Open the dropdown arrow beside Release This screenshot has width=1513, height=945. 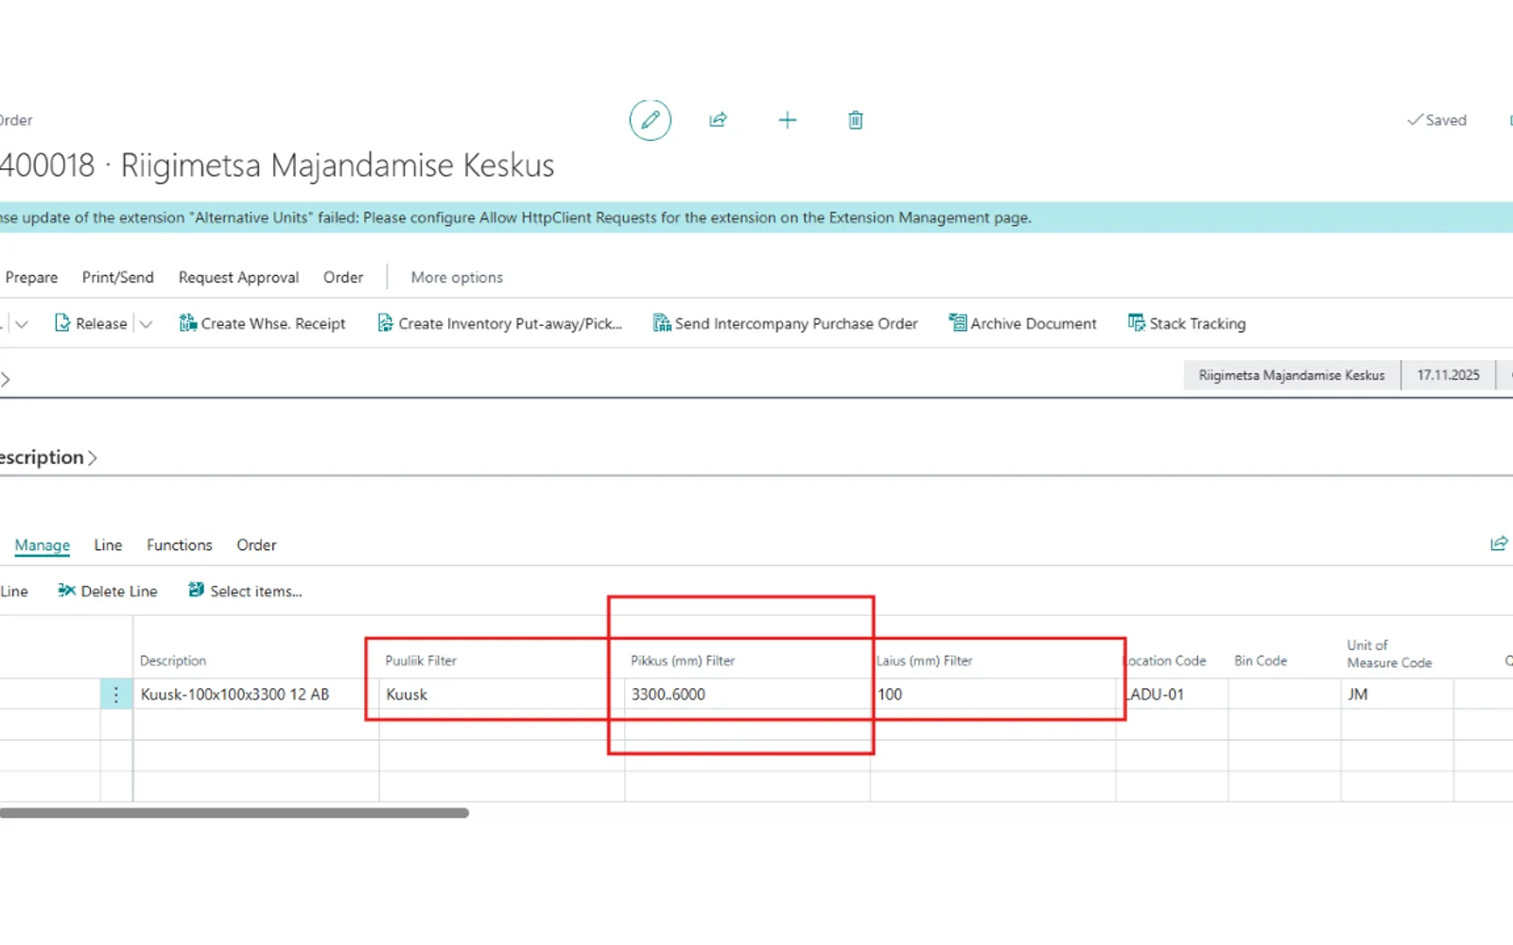(x=146, y=324)
